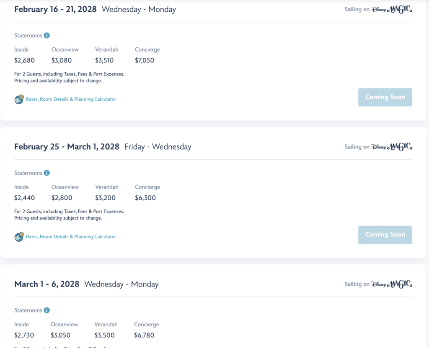429x348 pixels.
Task: Select the $3,080 Oceanview price
Action: (x=62, y=60)
